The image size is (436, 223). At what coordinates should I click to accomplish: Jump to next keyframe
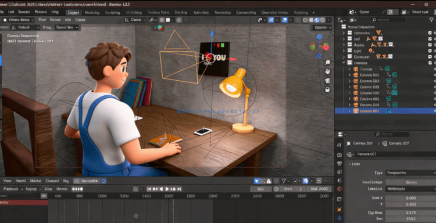pyautogui.click(x=173, y=189)
